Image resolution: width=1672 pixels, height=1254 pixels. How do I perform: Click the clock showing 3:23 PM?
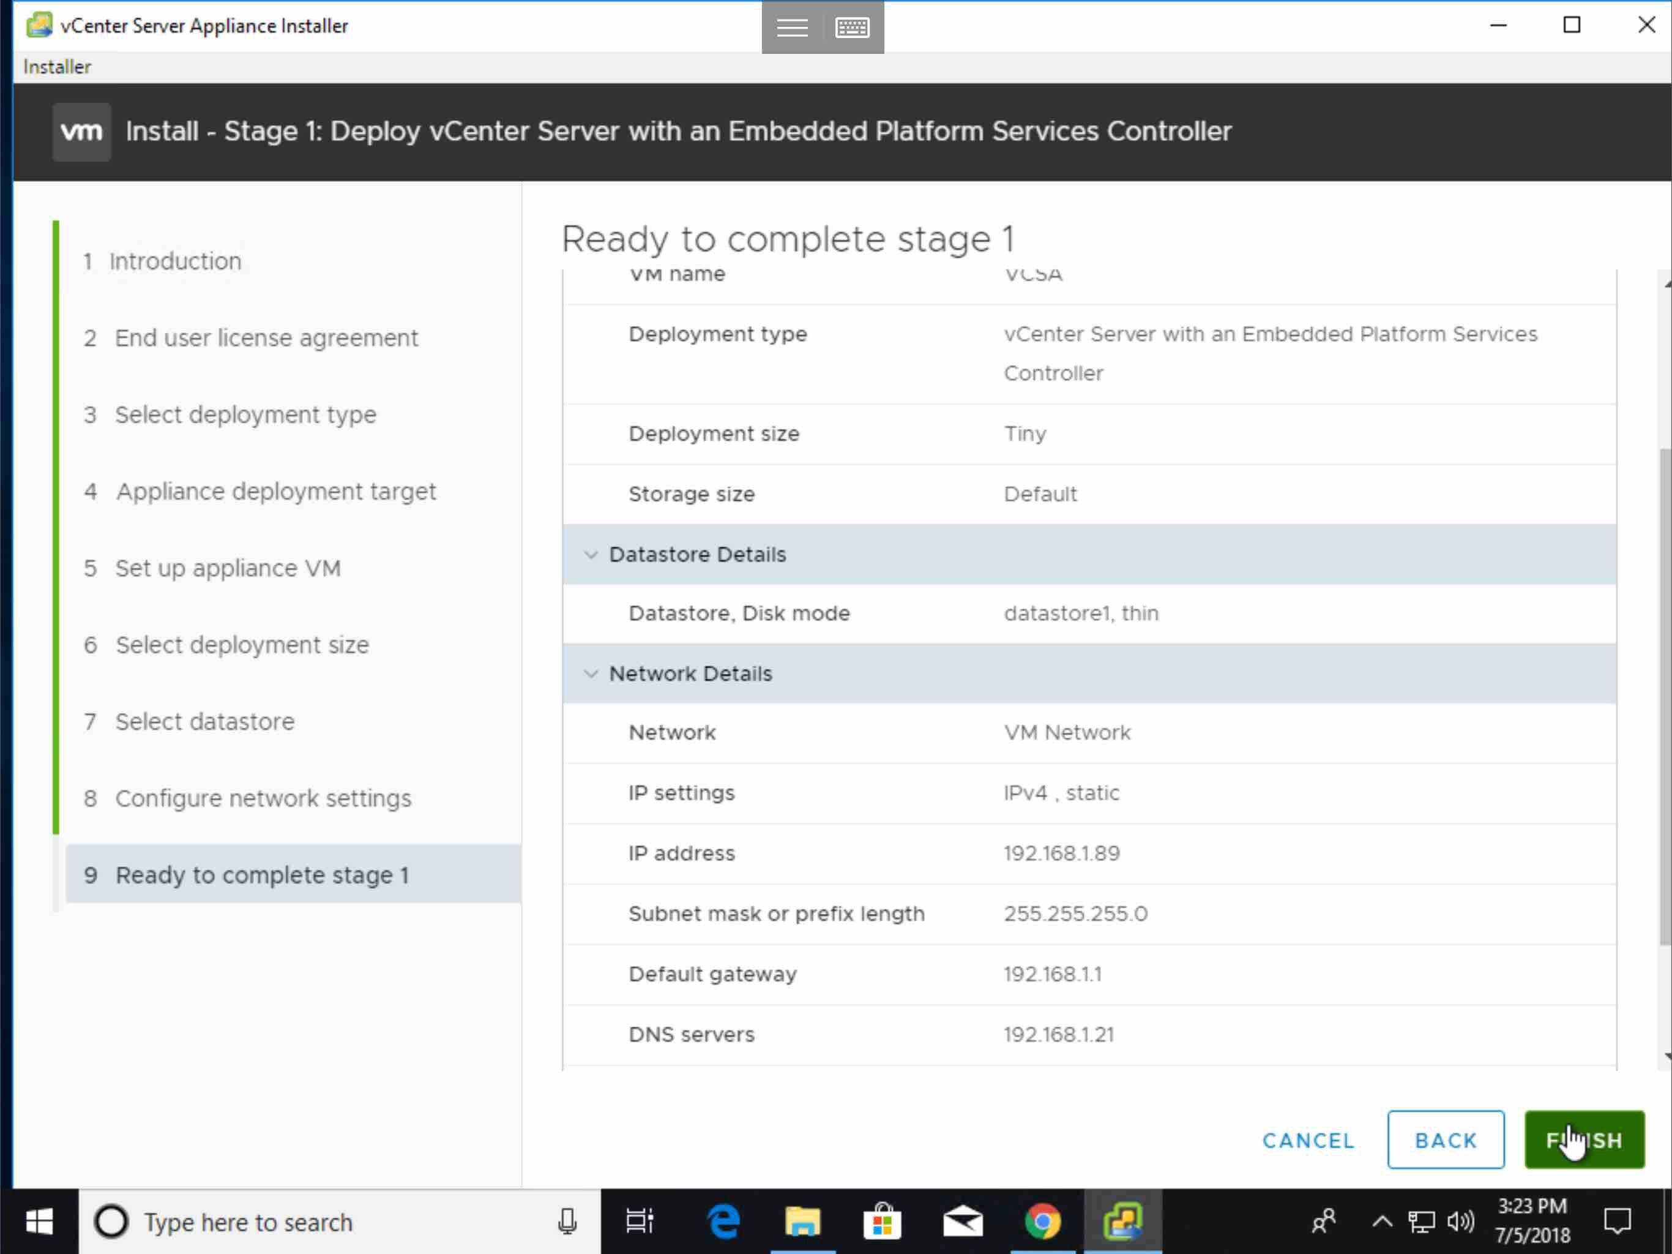click(x=1533, y=1221)
